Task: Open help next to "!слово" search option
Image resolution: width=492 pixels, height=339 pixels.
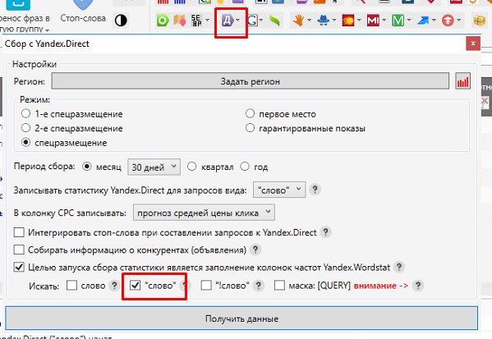Action: click(x=258, y=286)
